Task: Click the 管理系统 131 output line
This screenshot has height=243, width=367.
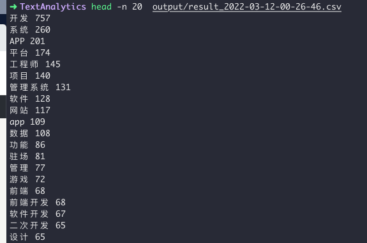Action: [x=40, y=87]
